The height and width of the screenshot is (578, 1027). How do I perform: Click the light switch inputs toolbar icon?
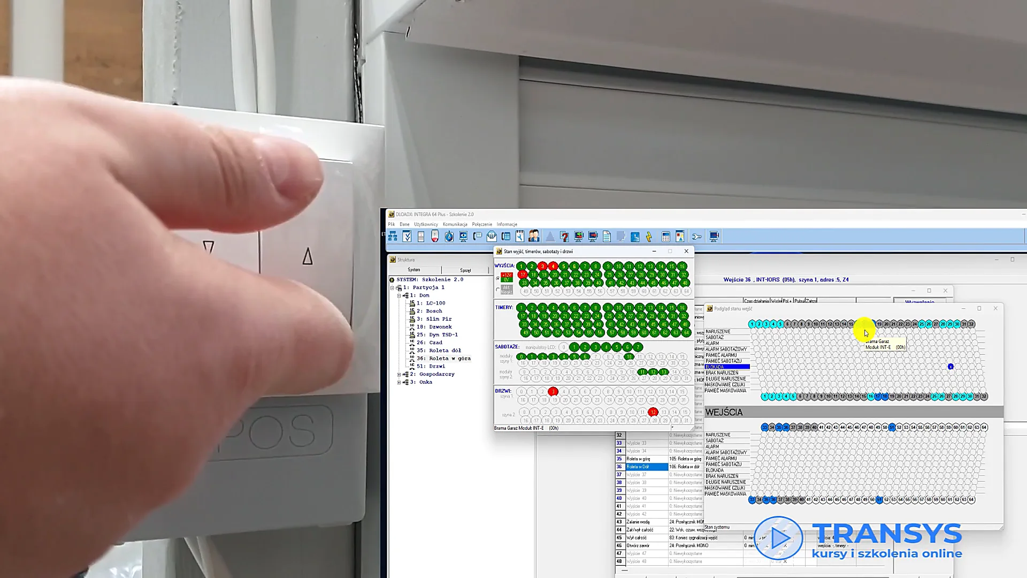click(x=421, y=237)
